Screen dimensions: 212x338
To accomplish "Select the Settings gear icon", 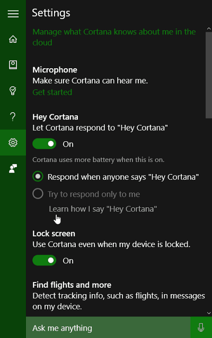I will click(13, 142).
